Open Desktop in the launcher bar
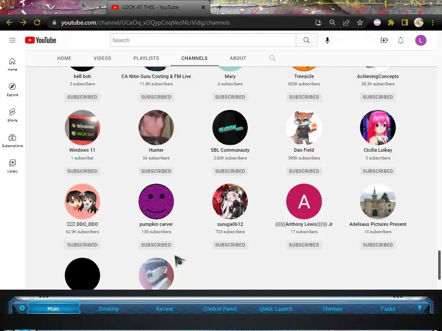Screen dimensions: 442x331 pyautogui.click(x=109, y=309)
